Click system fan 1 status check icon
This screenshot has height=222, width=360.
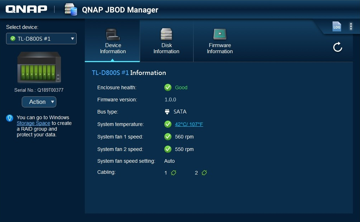tap(168, 137)
